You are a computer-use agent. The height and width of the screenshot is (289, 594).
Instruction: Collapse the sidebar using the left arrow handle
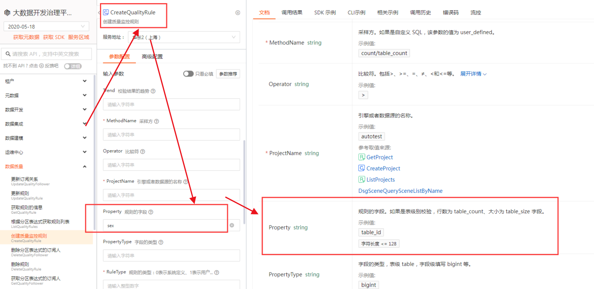click(99, 13)
